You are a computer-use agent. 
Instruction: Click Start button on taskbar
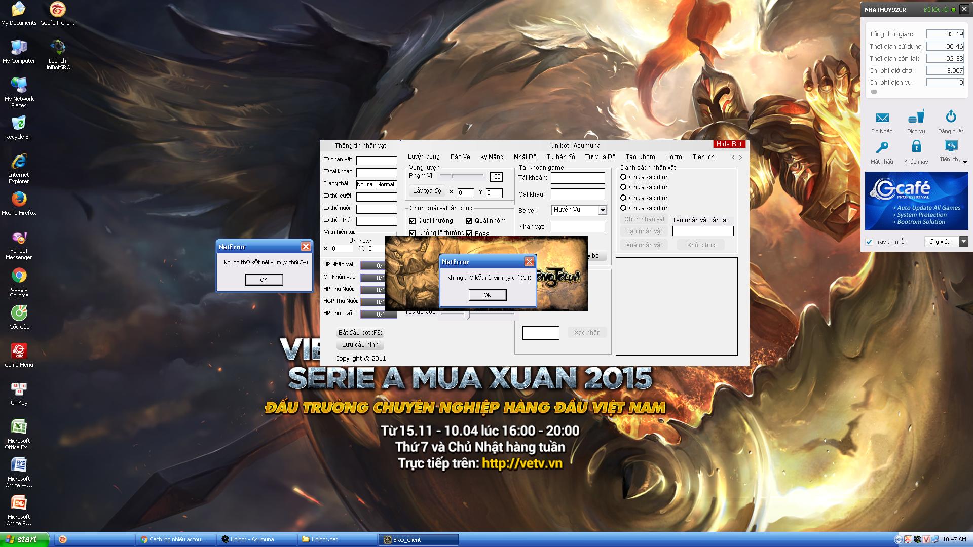(x=24, y=540)
